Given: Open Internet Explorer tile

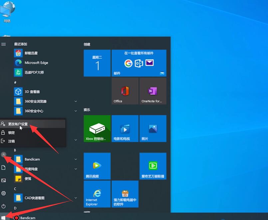Looking at the screenshot, I should [97, 194].
